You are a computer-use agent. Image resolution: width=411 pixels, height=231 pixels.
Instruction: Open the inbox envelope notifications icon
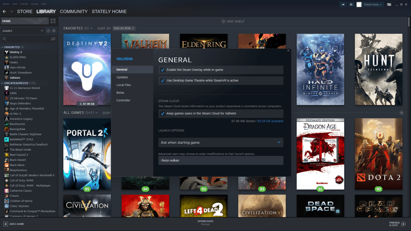point(351,4)
